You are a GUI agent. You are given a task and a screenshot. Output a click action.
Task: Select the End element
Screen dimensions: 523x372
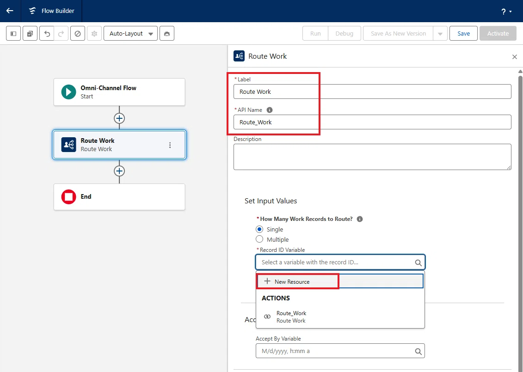pyautogui.click(x=119, y=197)
